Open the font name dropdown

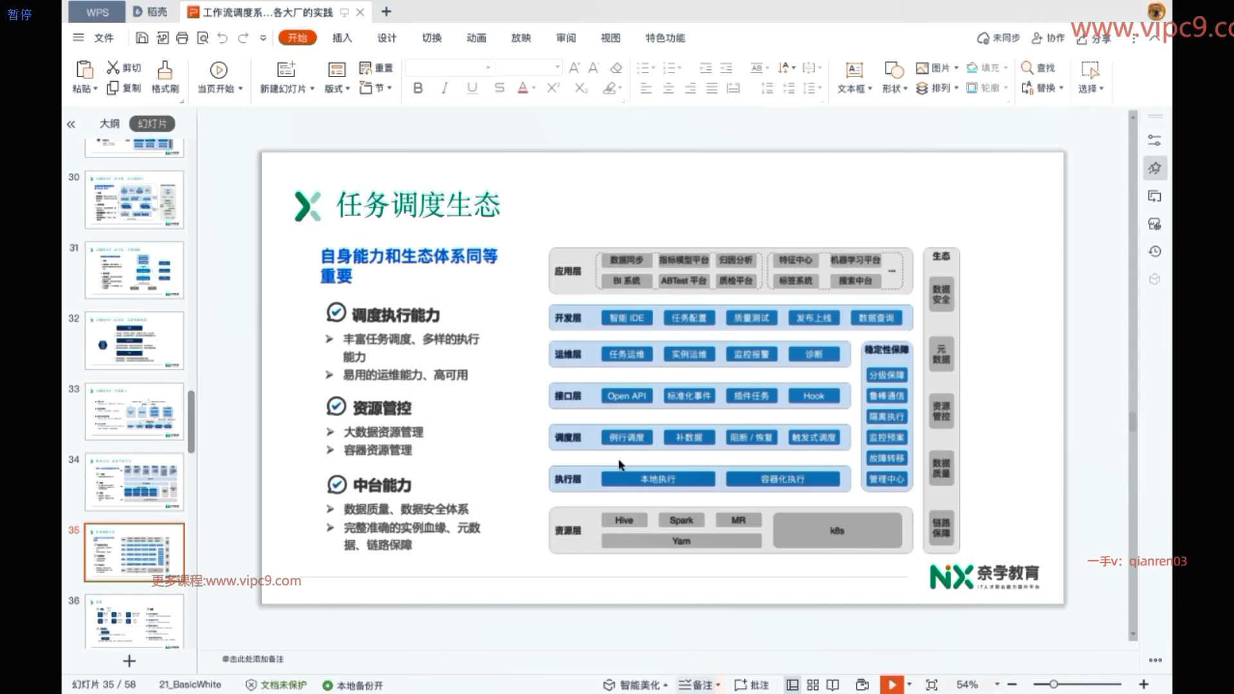point(488,67)
